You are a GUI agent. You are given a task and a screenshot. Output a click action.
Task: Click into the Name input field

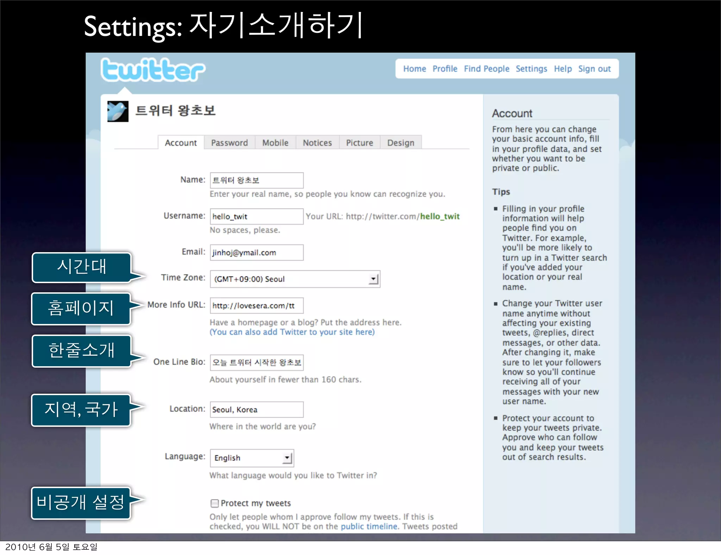pyautogui.click(x=257, y=180)
